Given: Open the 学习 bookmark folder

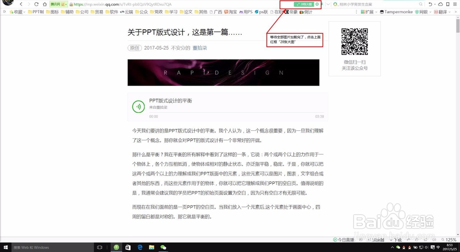Looking at the screenshot, I should [x=171, y=12].
